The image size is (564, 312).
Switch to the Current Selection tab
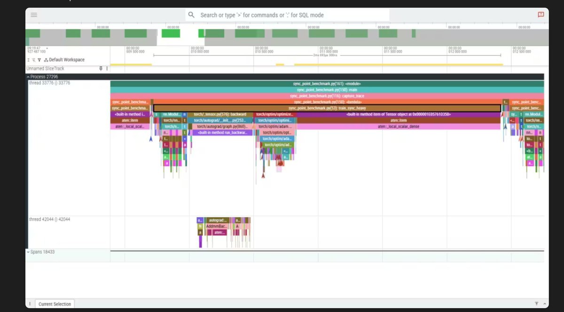tap(55, 304)
